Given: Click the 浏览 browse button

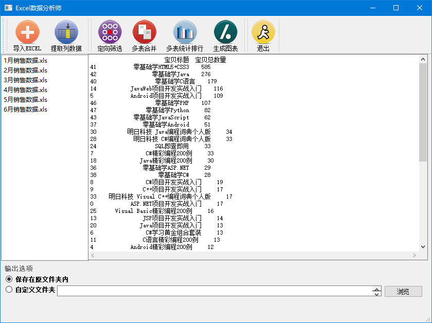Looking at the screenshot, I should point(403,291).
